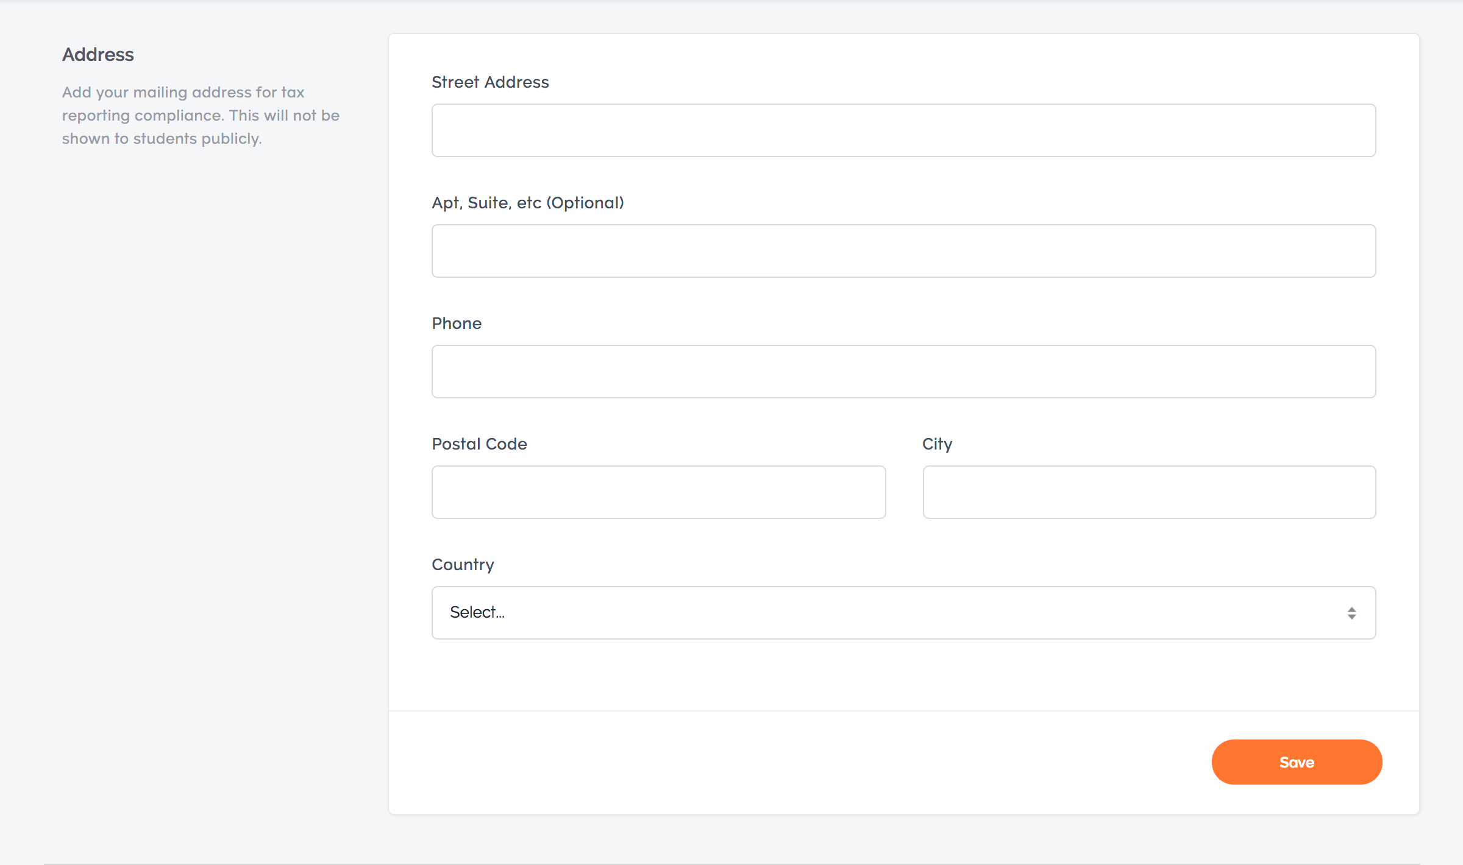Click the Phone label
This screenshot has height=865, width=1463.
pos(457,323)
